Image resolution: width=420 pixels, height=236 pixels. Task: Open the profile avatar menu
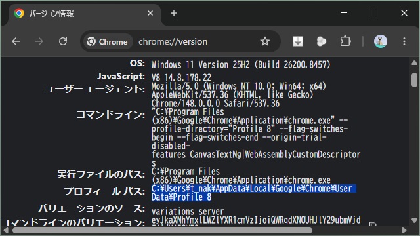coord(381,41)
